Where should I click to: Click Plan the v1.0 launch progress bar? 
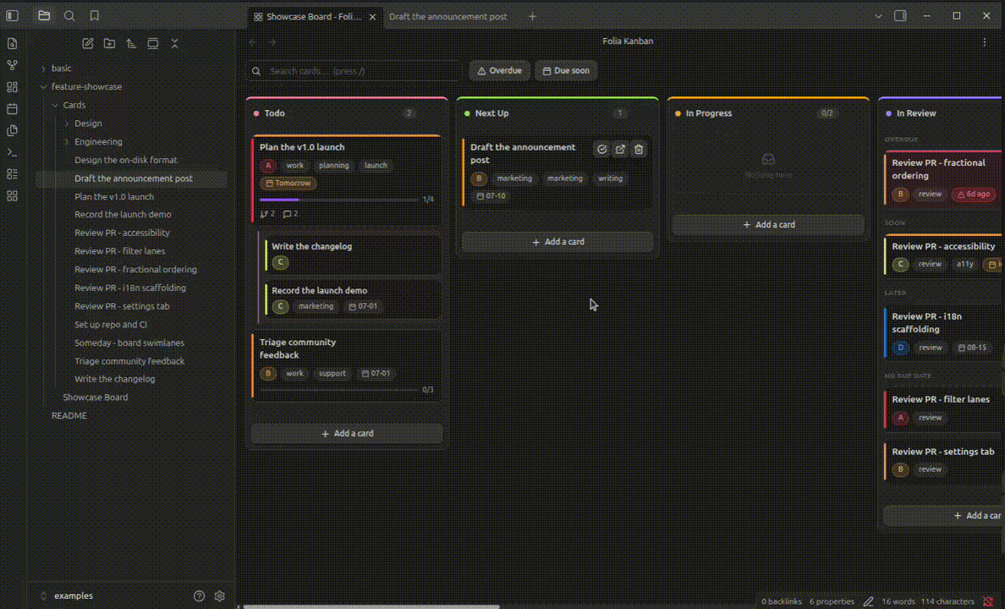(x=339, y=200)
